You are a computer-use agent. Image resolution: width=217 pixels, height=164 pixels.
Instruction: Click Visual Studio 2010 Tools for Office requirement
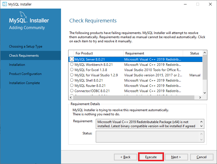click(153, 70)
